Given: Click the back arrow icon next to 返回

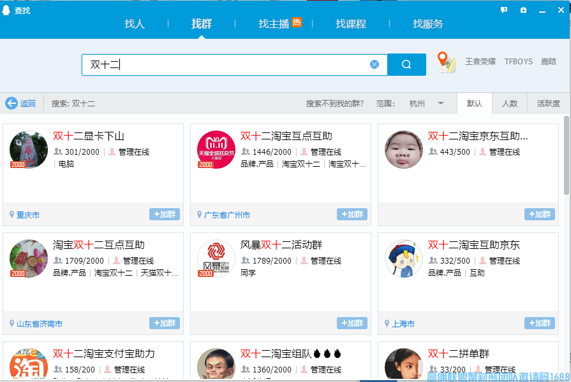Looking at the screenshot, I should [x=11, y=103].
